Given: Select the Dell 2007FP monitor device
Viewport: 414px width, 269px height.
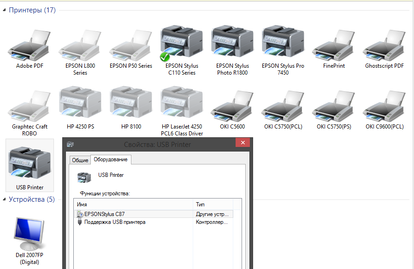Looking at the screenshot, I should pos(29,234).
